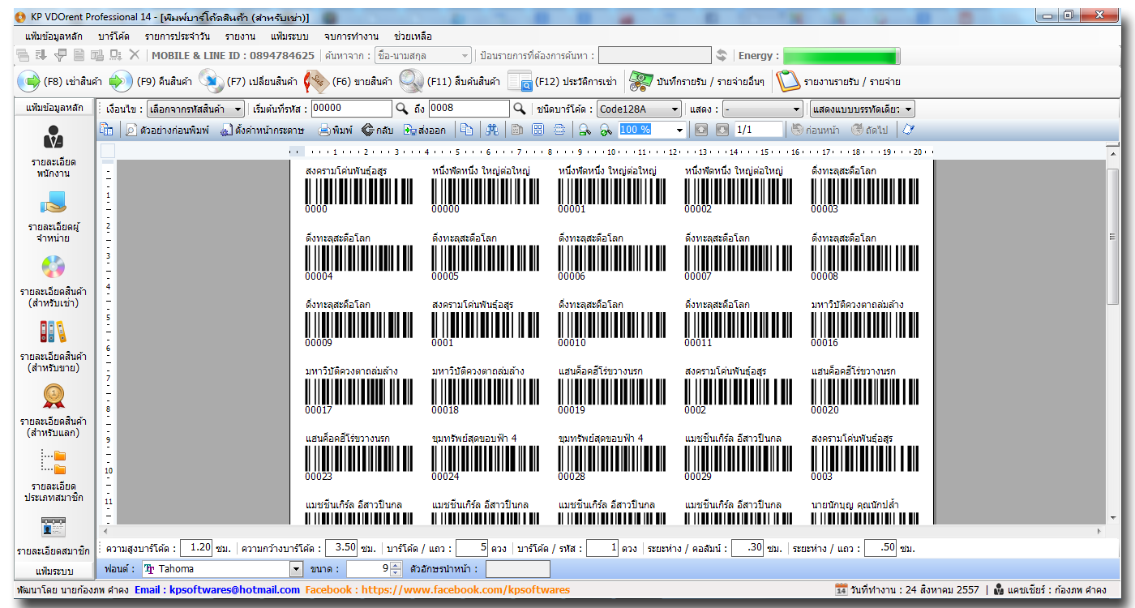This screenshot has height=608, width=1135.
Task: Click the Energy green progress bar
Action: click(841, 56)
